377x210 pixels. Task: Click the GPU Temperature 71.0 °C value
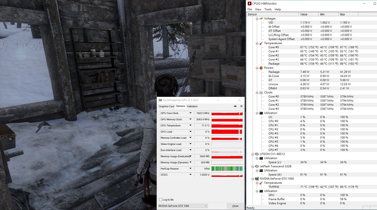tap(202, 125)
